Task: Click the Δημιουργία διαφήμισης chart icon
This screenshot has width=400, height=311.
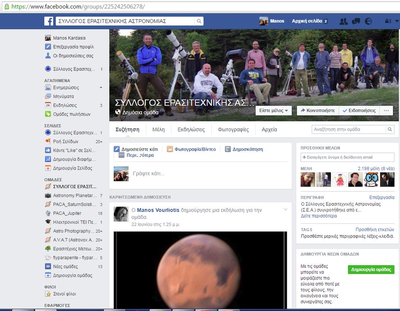Action: point(48,159)
